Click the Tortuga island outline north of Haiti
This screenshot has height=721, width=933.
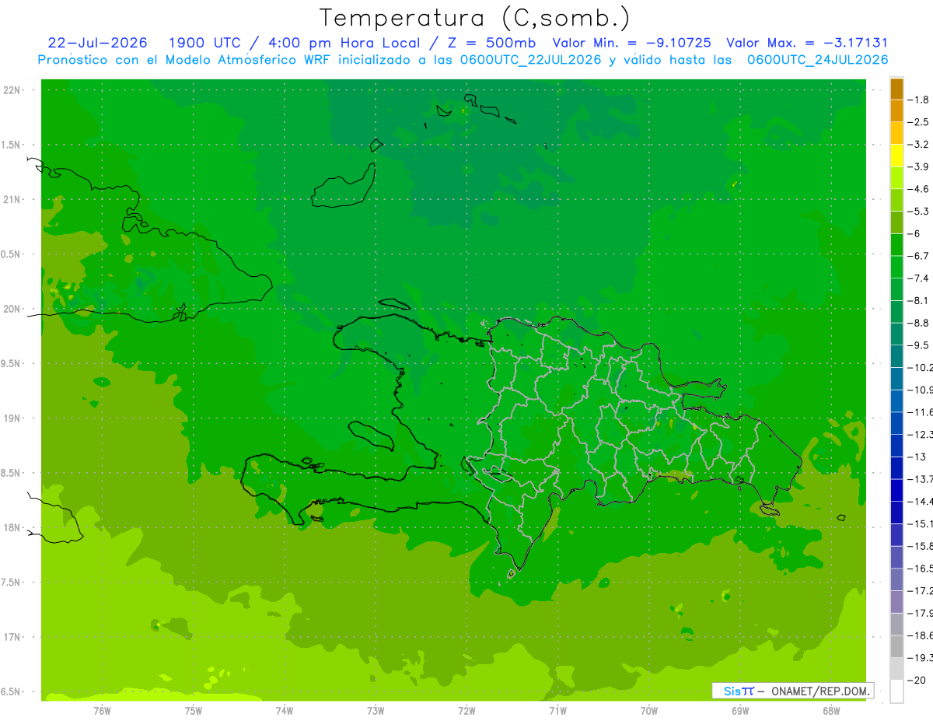394,304
